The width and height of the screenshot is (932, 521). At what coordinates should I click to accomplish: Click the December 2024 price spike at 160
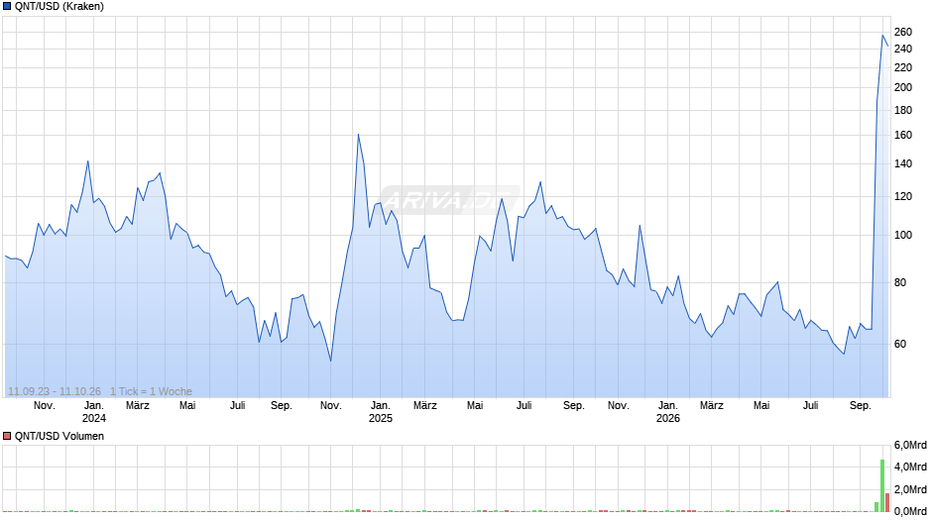tap(358, 135)
